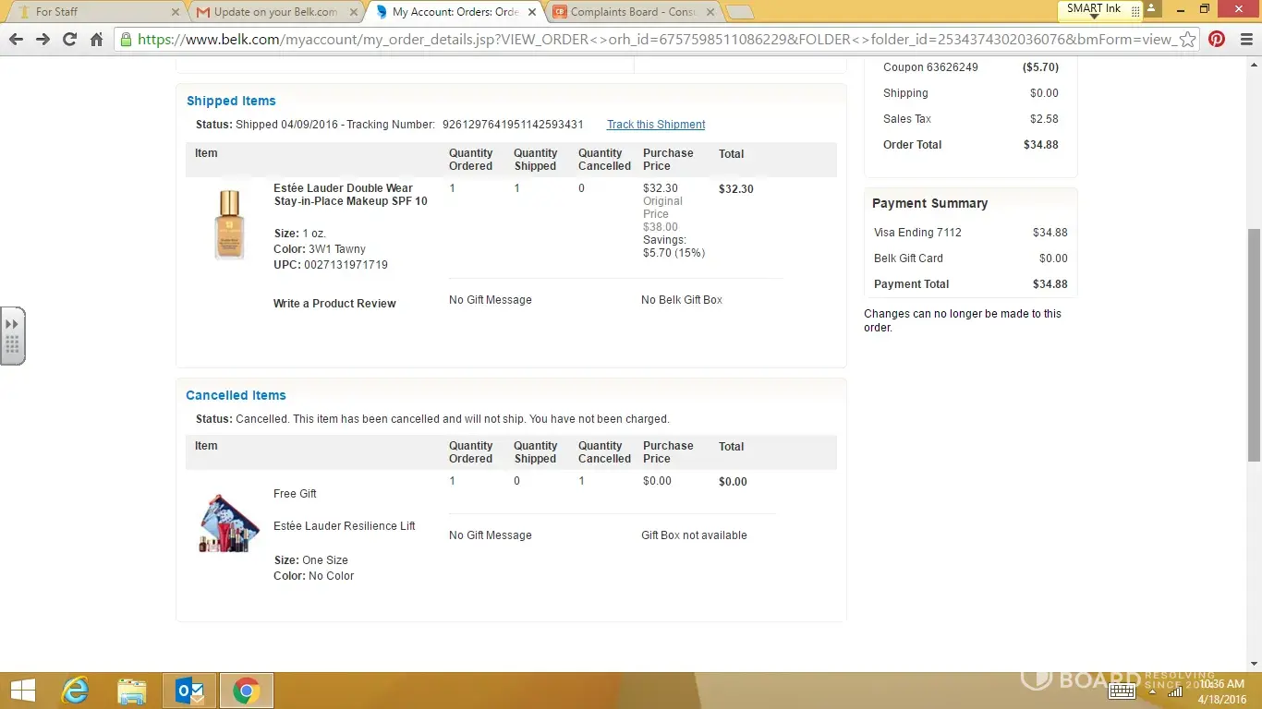The height and width of the screenshot is (709, 1262).
Task: Launch Outlook from the taskbar
Action: pyautogui.click(x=189, y=691)
